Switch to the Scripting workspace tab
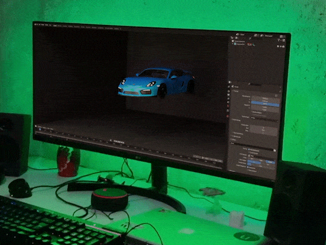Viewport: 326px width, 245px height. [117, 29]
